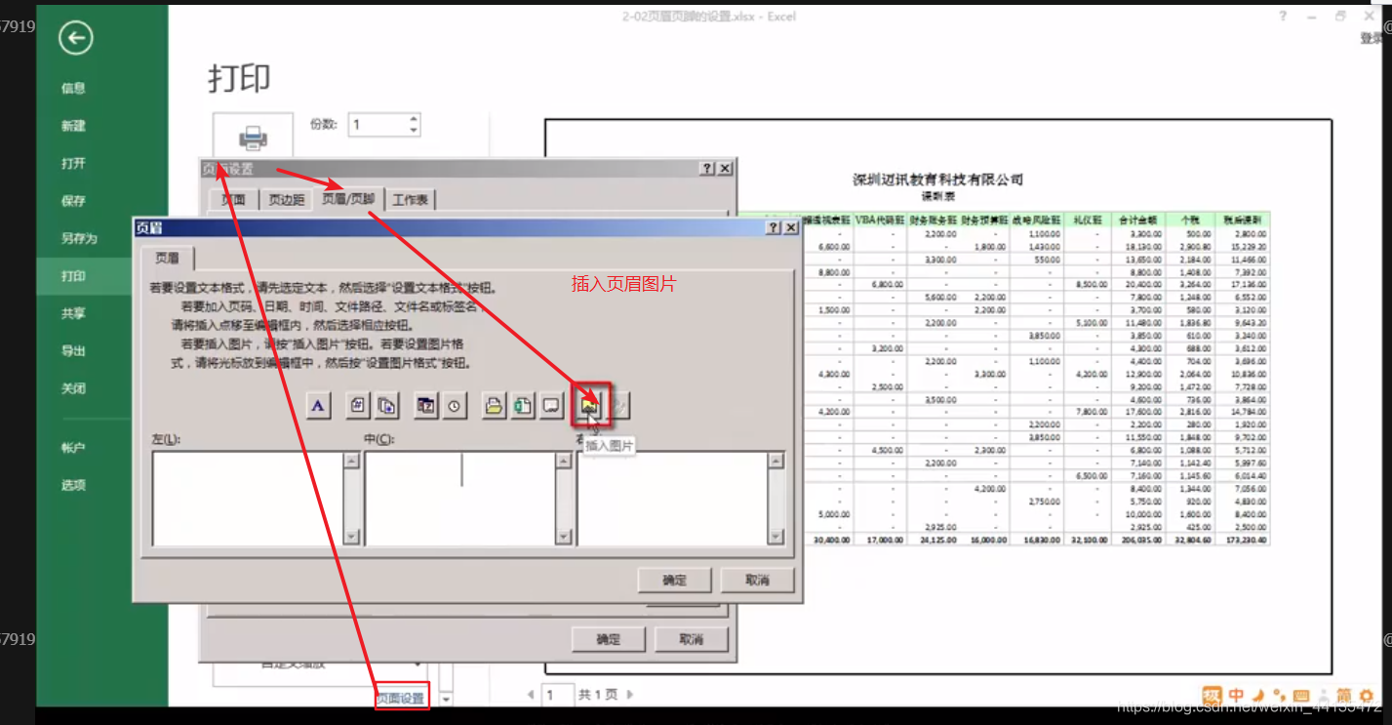Click into the 中(C) header text box
Screen dimensions: 1392x725
point(459,498)
